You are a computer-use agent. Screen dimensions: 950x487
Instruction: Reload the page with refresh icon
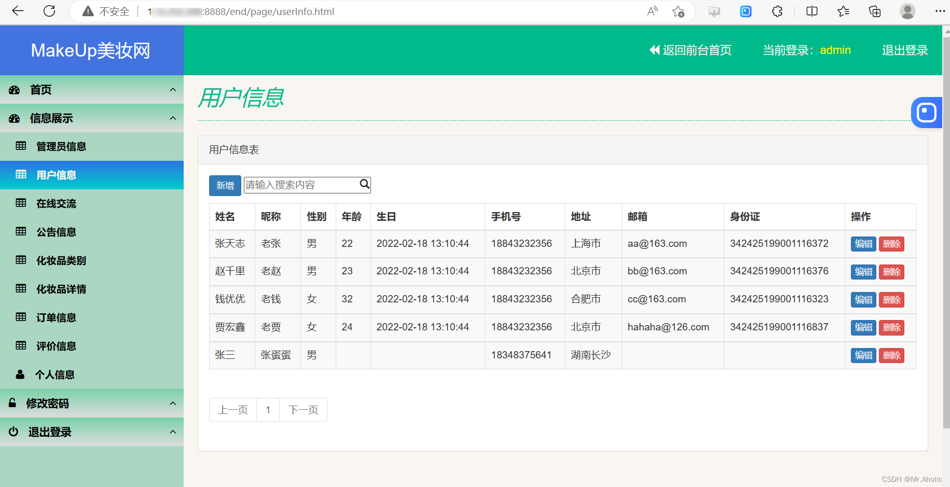(49, 11)
